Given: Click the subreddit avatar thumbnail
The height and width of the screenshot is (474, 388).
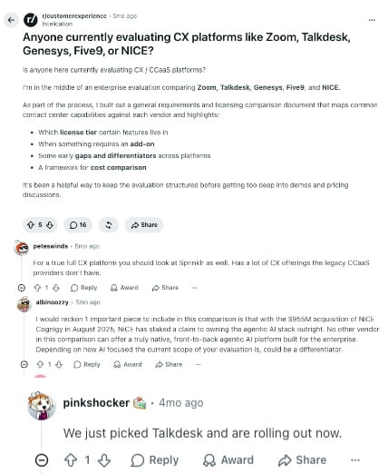Looking at the screenshot, I should (31, 20).
